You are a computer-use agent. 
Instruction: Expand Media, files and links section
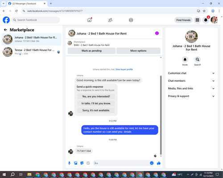pos(191,89)
